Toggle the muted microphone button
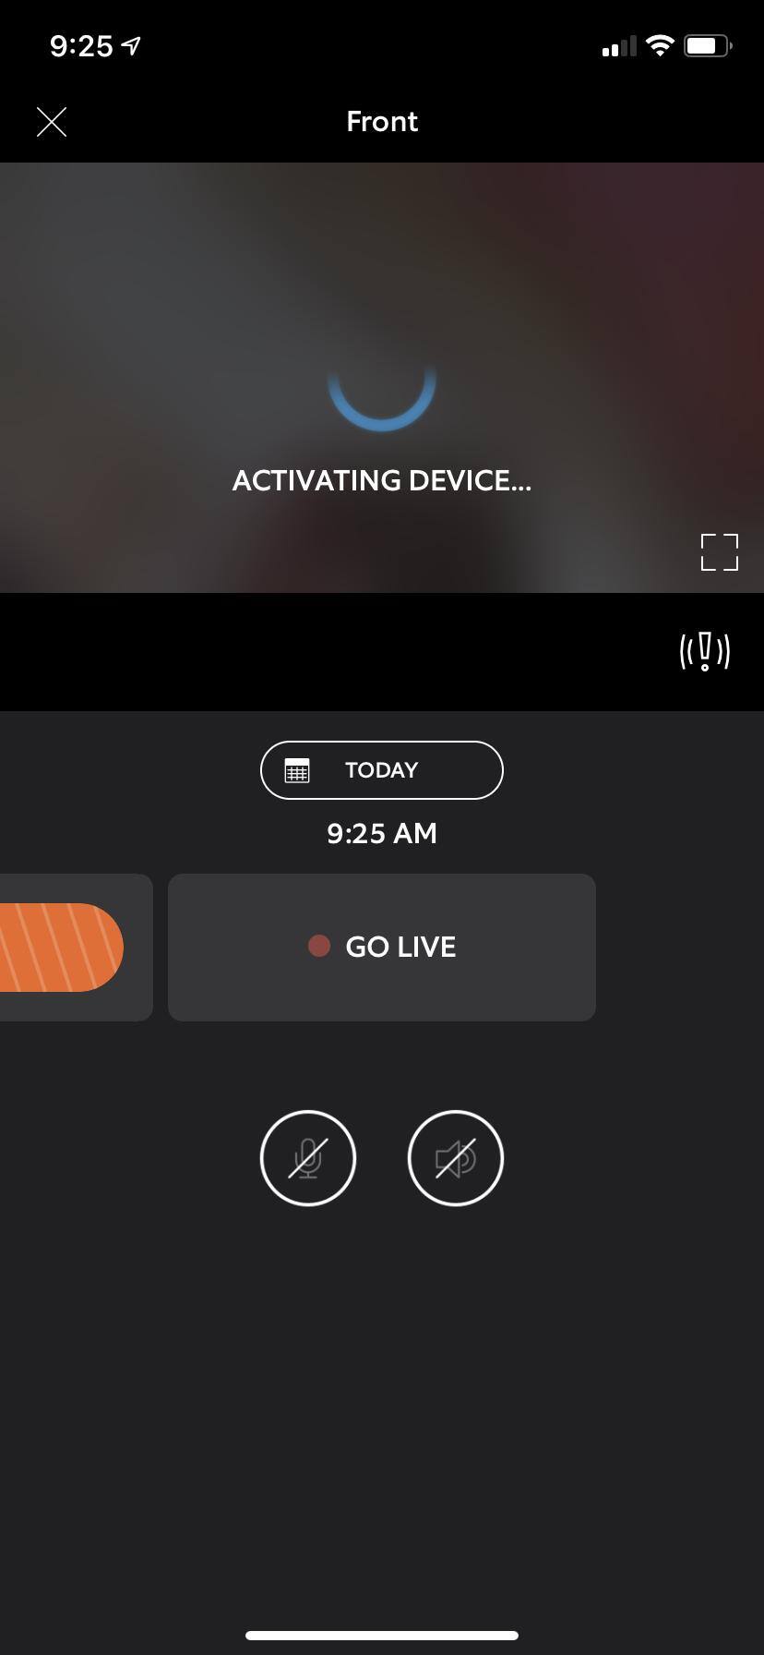The width and height of the screenshot is (764, 1655). [x=308, y=1158]
